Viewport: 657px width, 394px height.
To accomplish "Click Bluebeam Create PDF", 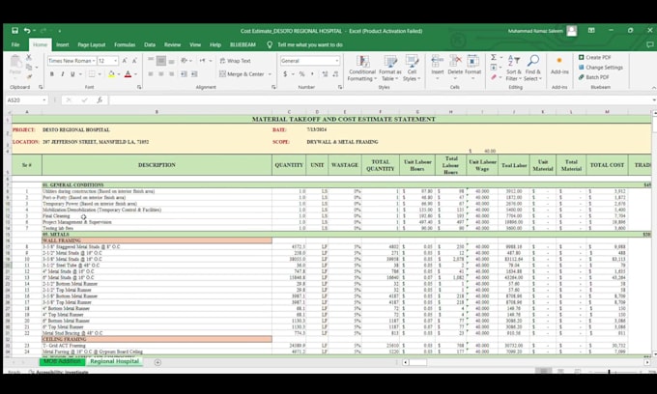I will tap(594, 57).
